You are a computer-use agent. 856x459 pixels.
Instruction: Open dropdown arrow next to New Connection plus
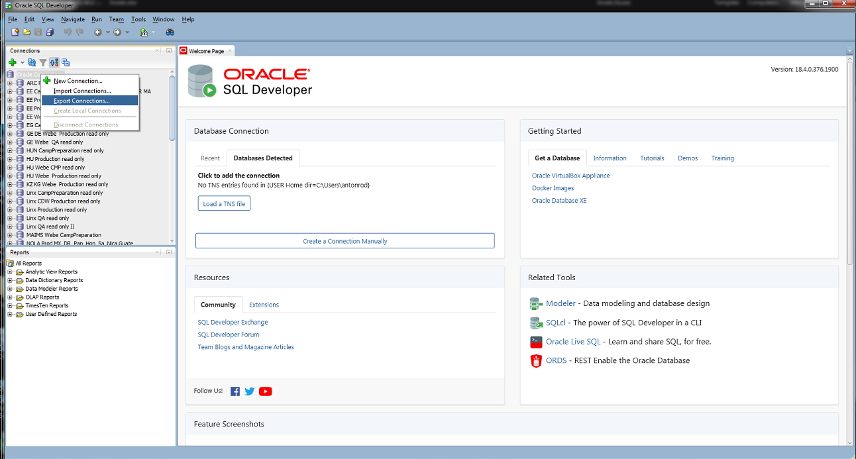coord(22,62)
